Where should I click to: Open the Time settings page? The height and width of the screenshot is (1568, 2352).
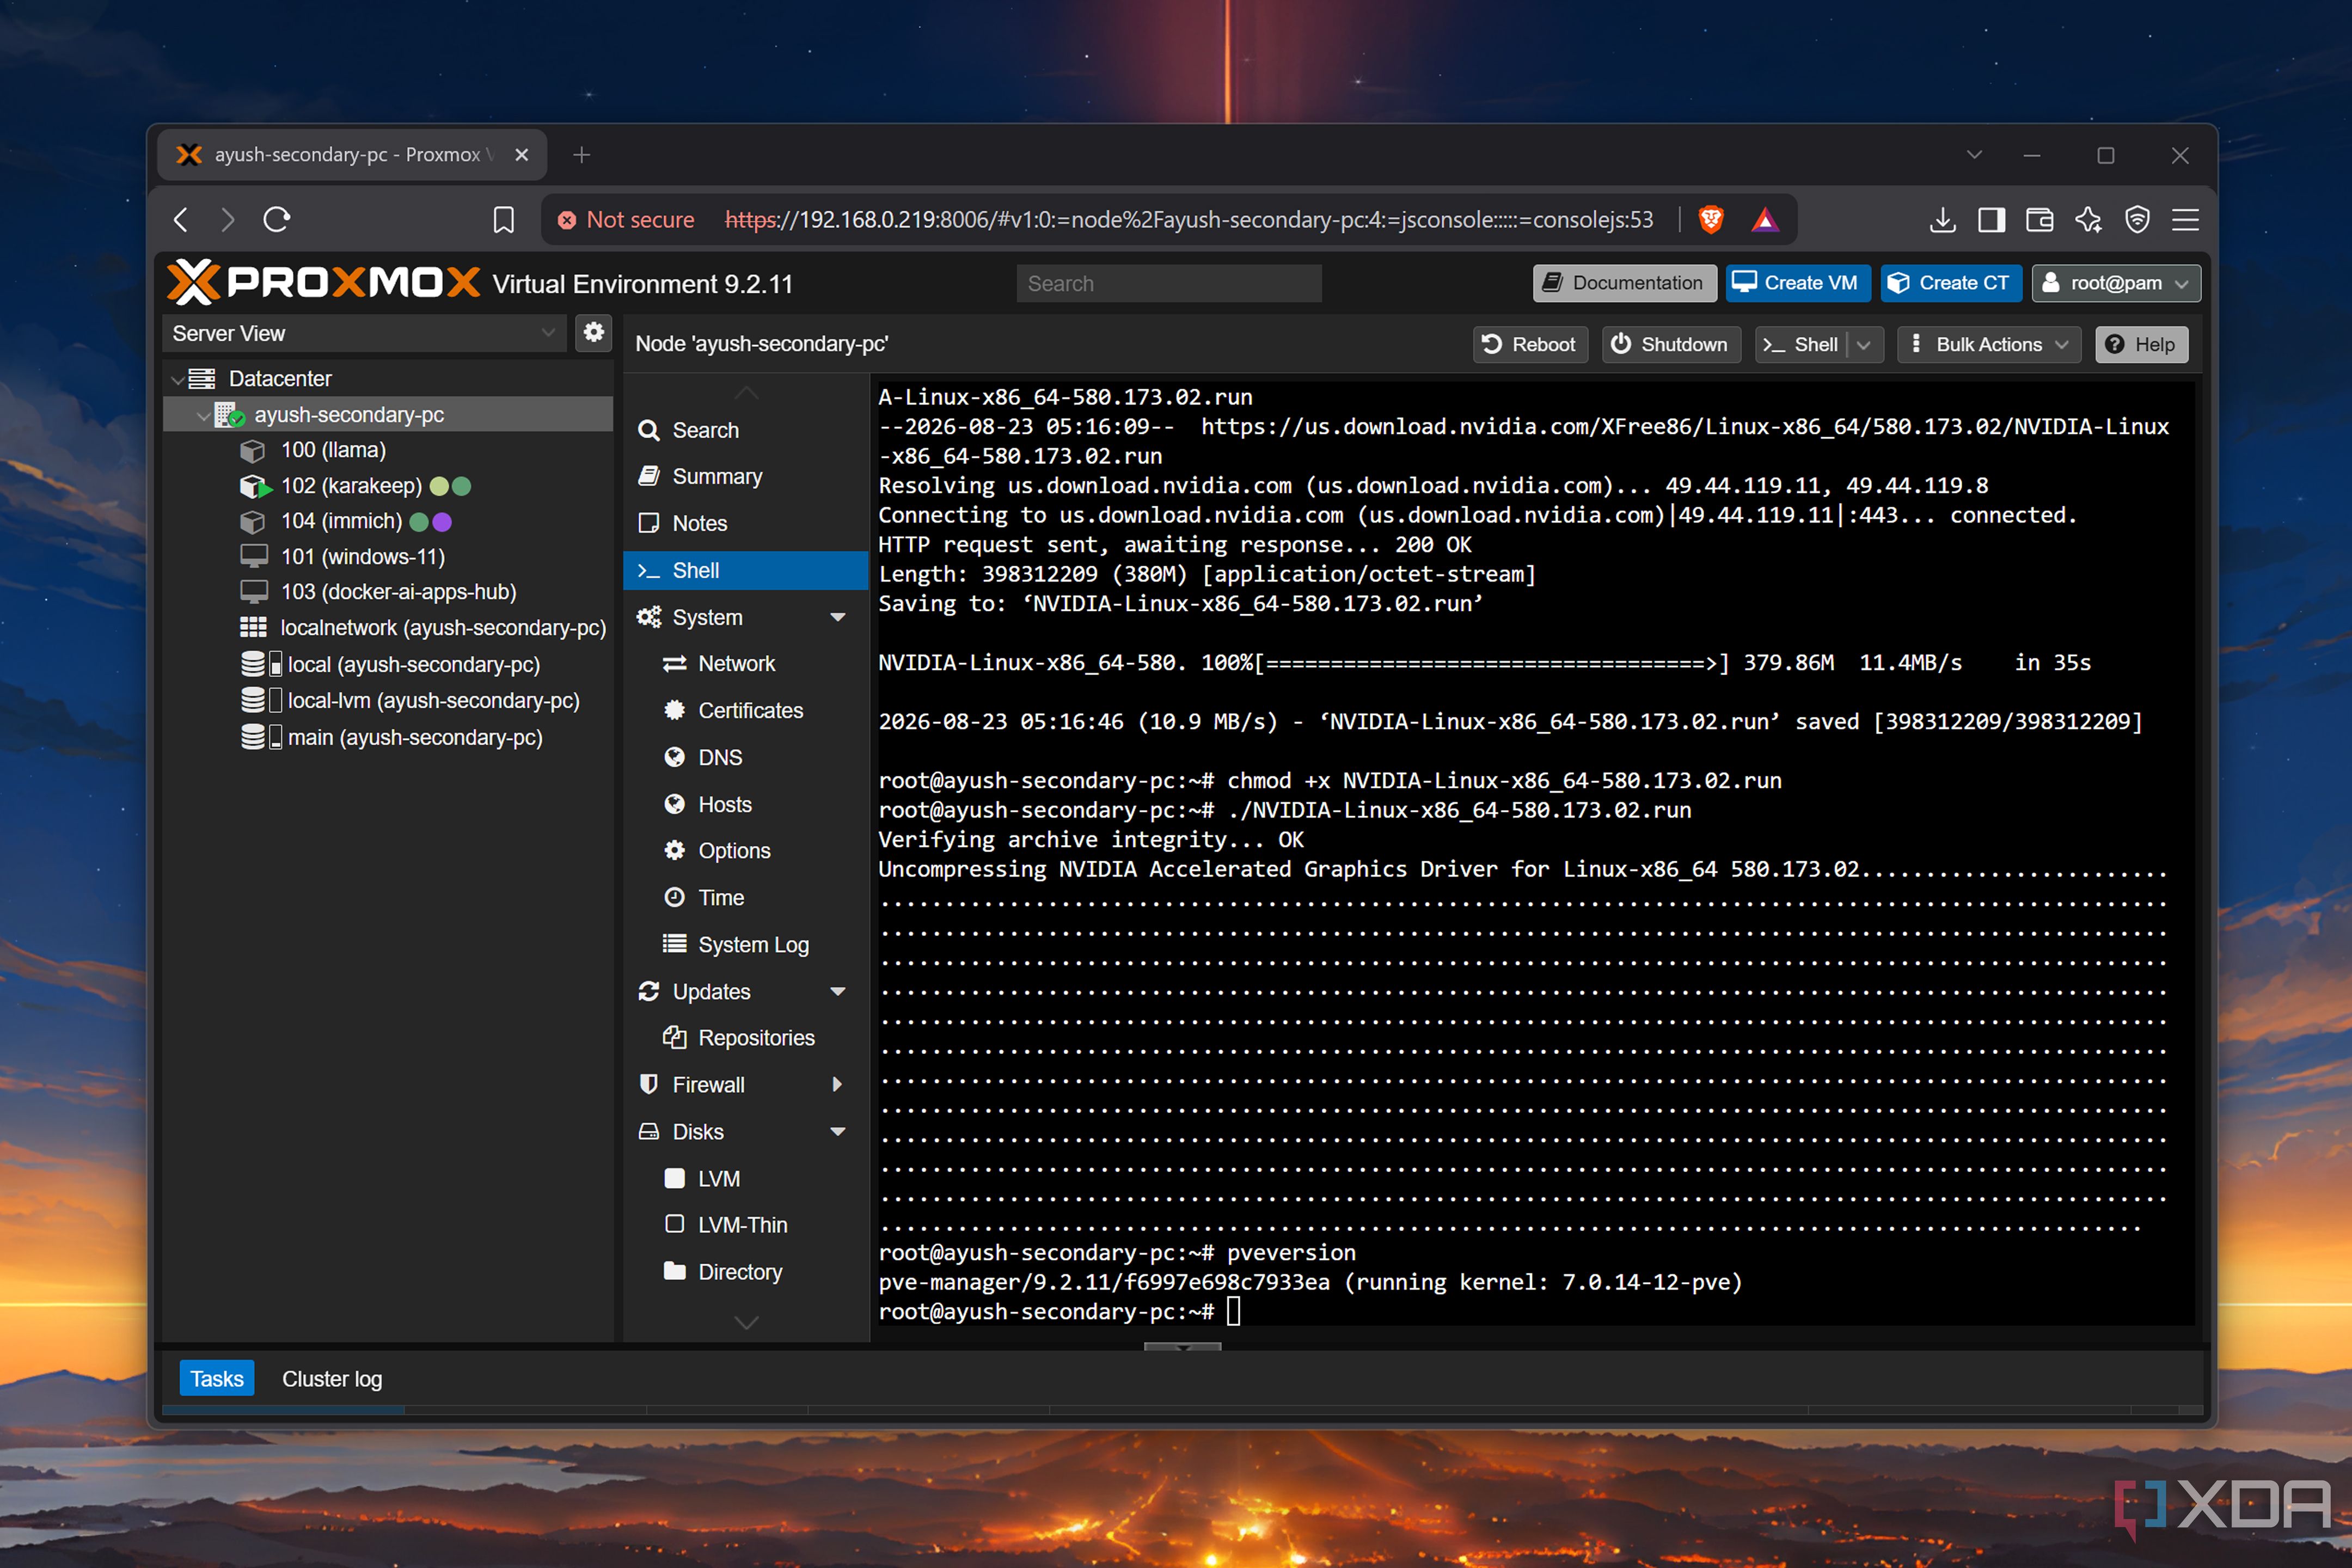tap(746, 897)
